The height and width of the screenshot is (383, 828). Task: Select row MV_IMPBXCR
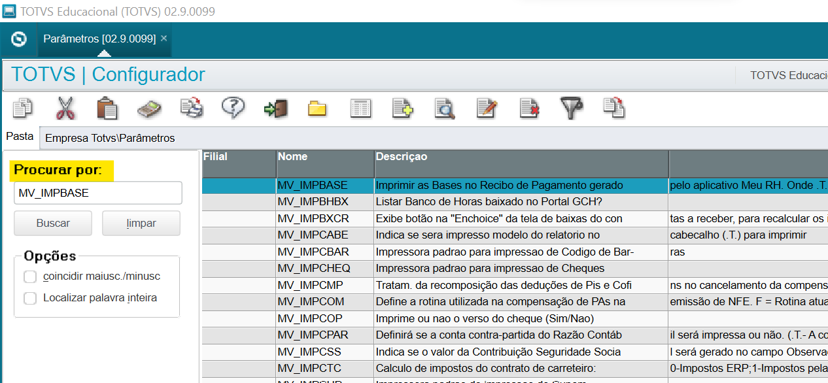tap(515, 218)
